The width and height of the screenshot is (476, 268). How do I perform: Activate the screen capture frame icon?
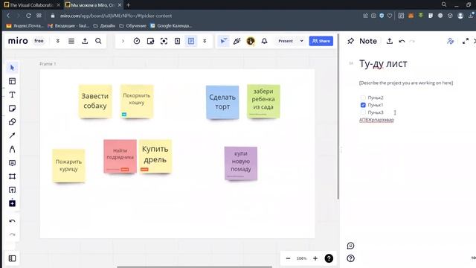coord(164,41)
